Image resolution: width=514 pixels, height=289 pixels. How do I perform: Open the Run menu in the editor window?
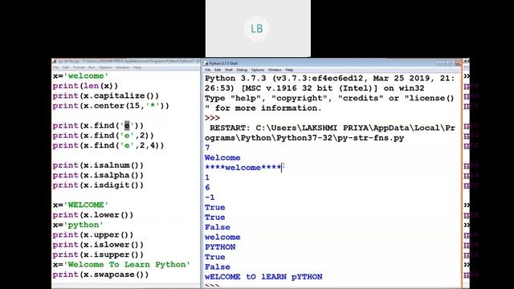click(x=92, y=67)
